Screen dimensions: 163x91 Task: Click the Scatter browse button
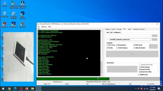(x=155, y=39)
